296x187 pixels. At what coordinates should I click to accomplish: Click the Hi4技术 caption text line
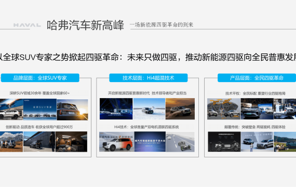pos(146,127)
